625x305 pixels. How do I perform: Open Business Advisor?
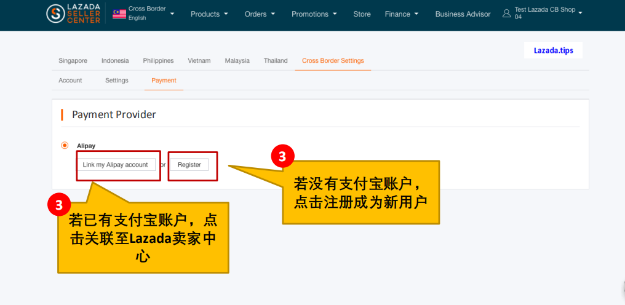(463, 14)
